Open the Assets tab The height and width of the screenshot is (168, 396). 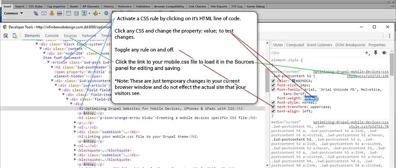(x=74, y=6)
